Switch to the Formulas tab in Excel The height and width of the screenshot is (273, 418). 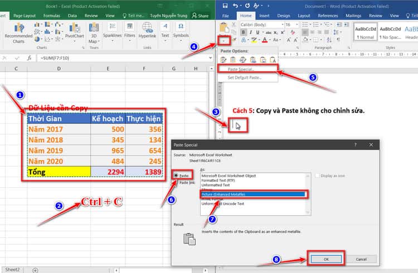(51, 16)
